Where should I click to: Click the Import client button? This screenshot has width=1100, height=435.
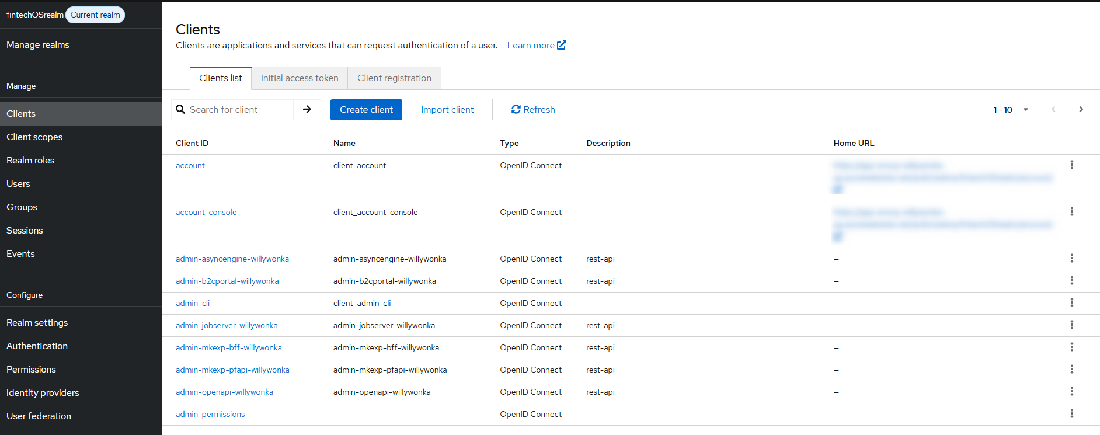click(x=447, y=110)
